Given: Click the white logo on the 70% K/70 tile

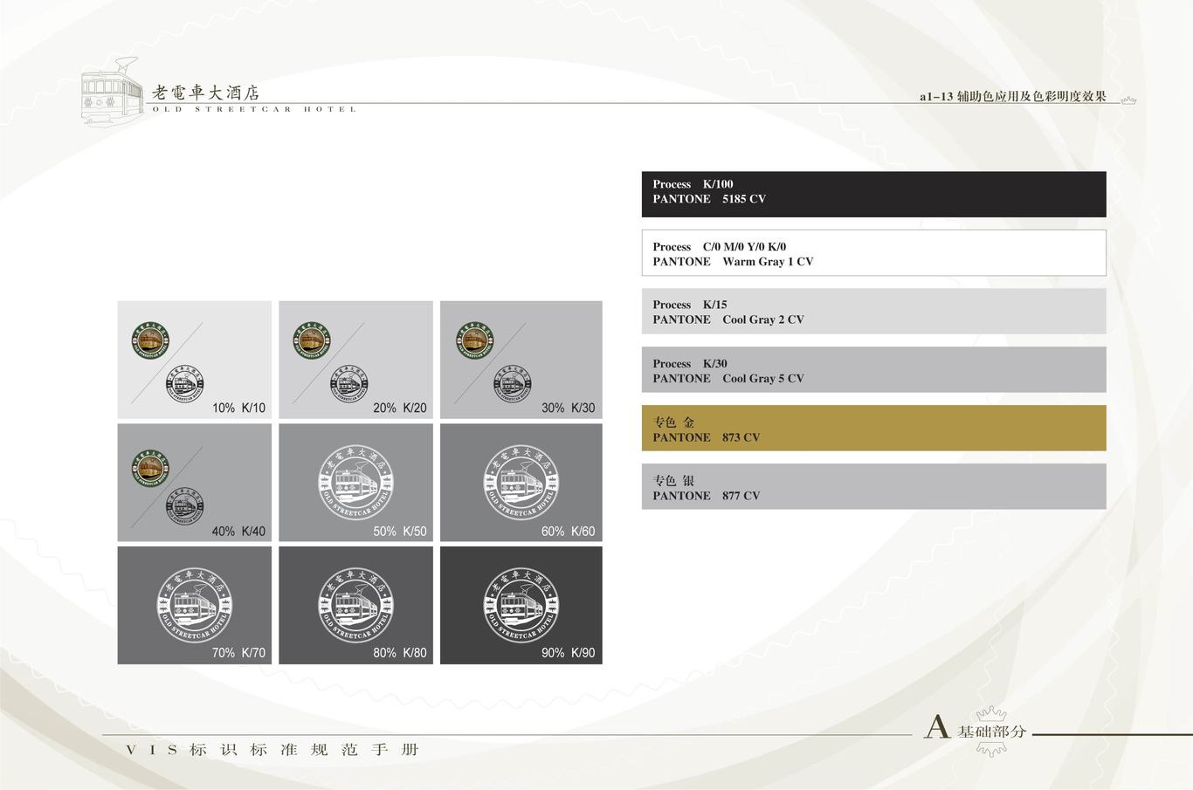Looking at the screenshot, I should pyautogui.click(x=194, y=604).
